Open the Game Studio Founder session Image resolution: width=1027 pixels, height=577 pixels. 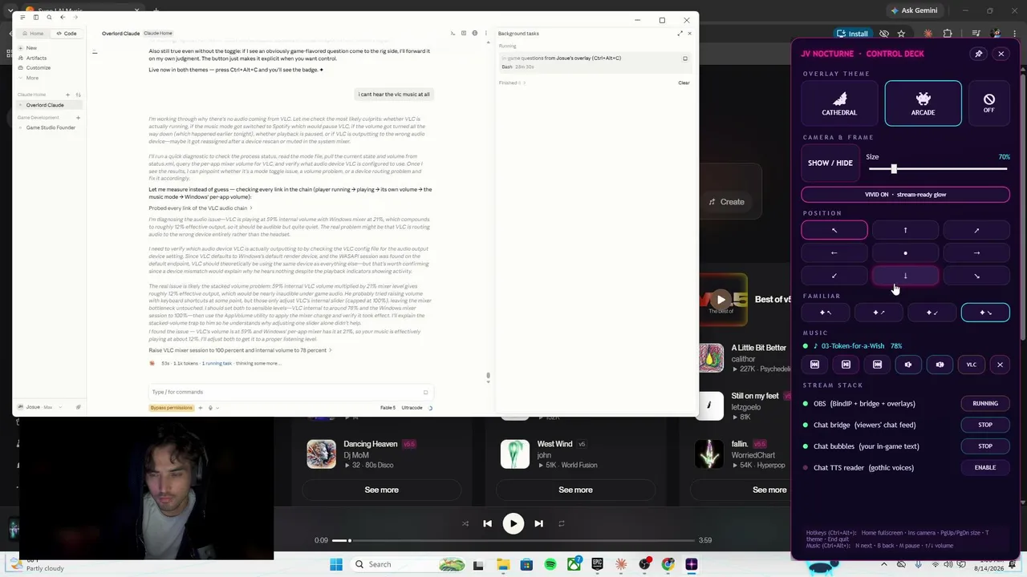click(x=51, y=127)
